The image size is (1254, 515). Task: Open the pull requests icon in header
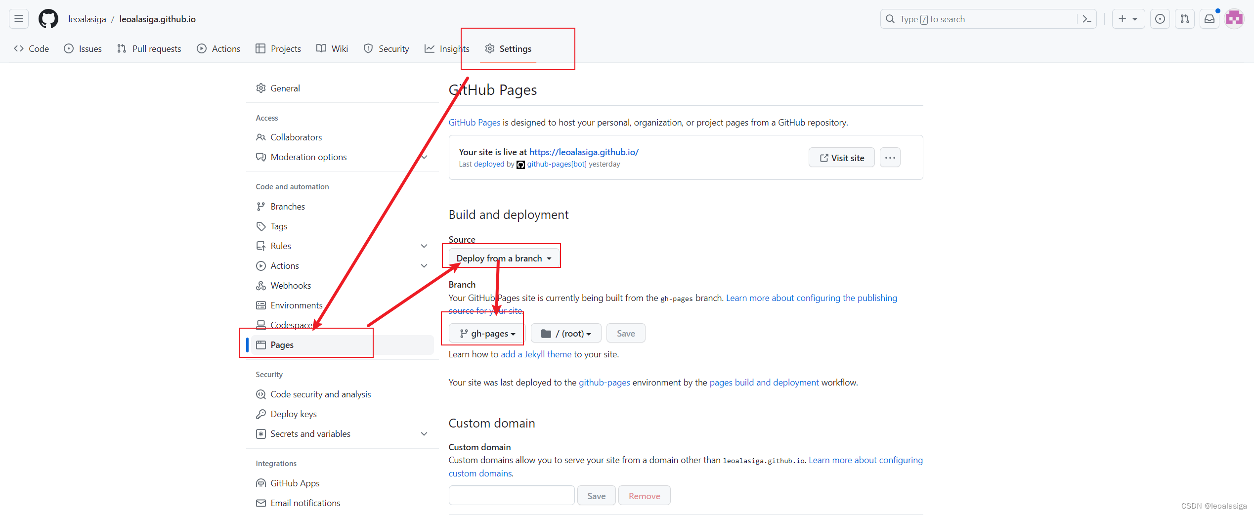tap(1184, 18)
